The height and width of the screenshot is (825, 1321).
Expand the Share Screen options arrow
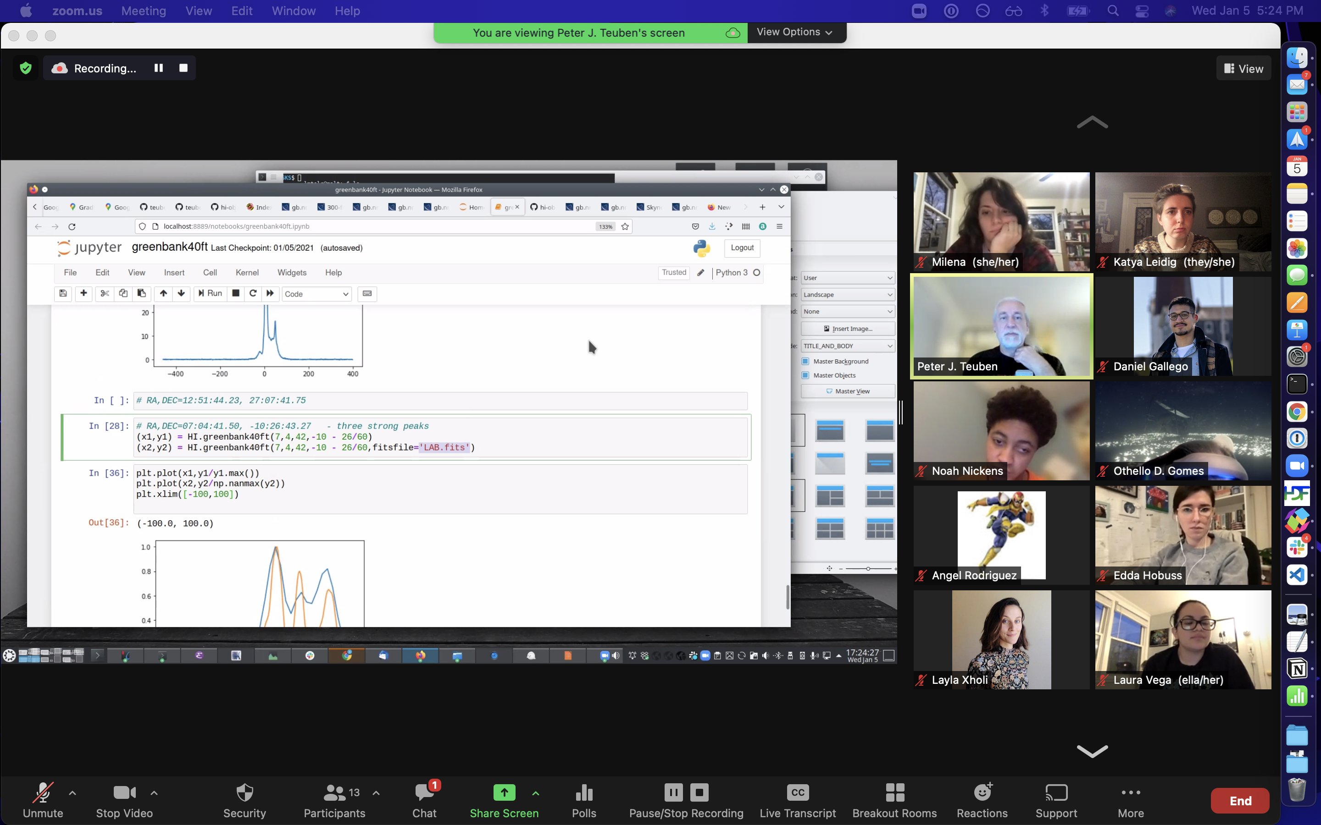(x=535, y=793)
